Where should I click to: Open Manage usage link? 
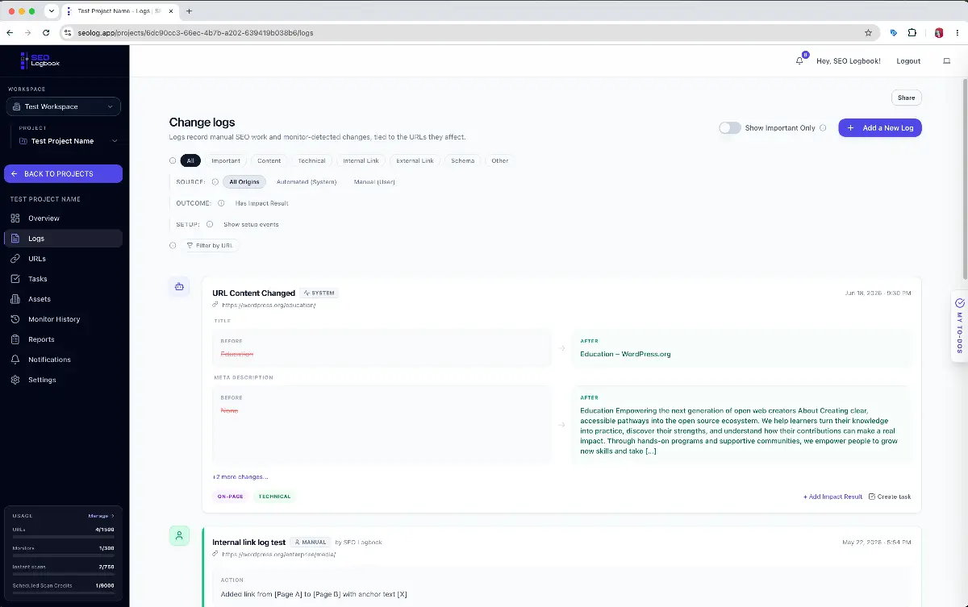click(x=101, y=516)
